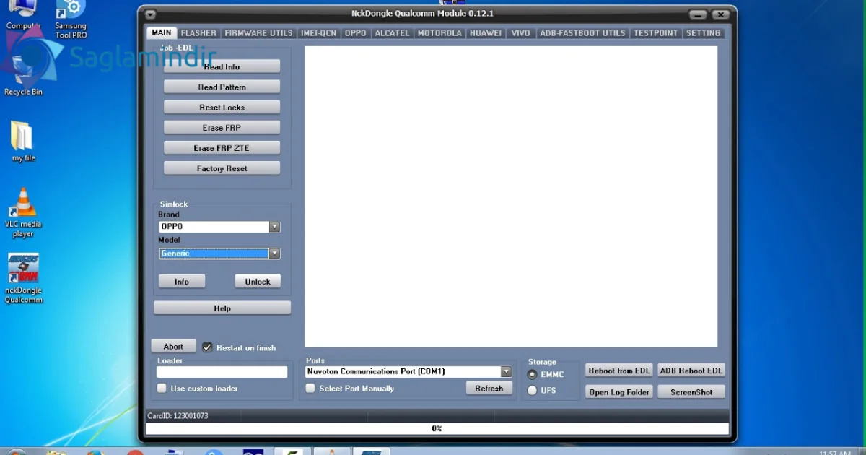Open the Computer desktop icon

pos(22,15)
